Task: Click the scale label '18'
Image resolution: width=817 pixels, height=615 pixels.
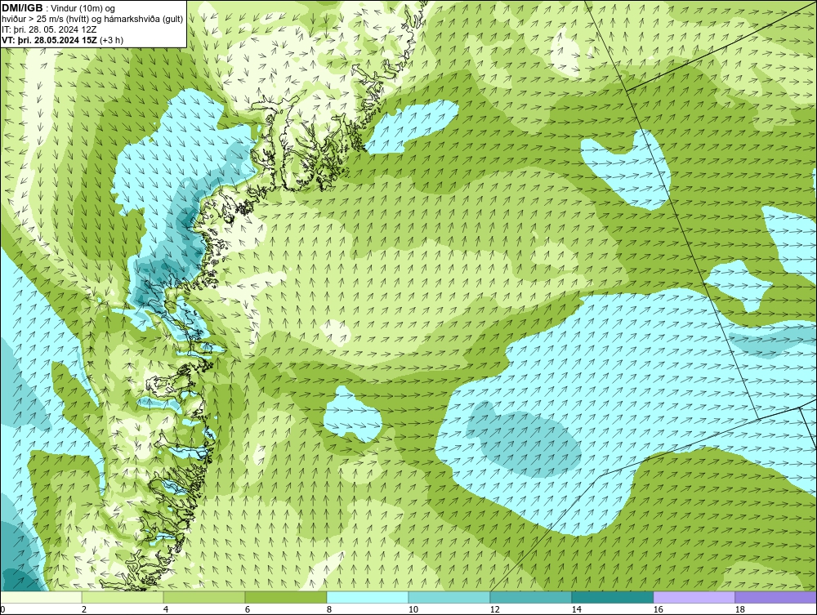Action: point(739,609)
